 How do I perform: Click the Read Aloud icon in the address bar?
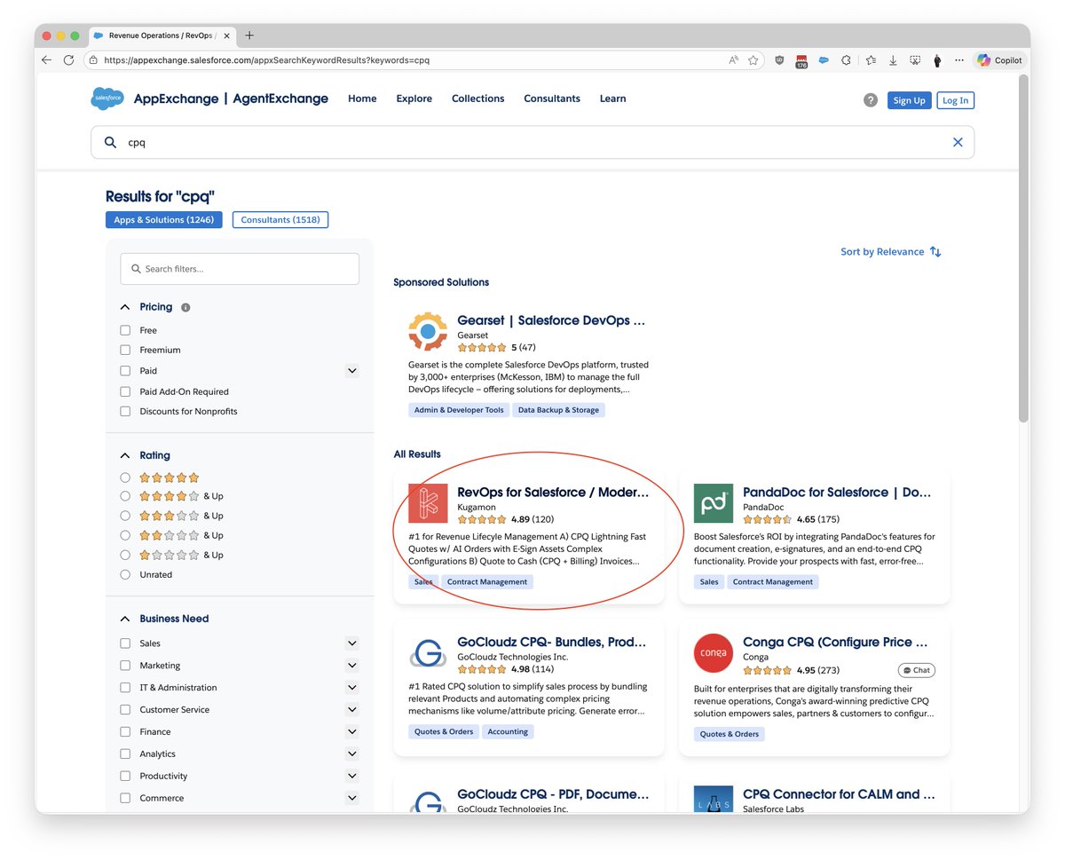pyautogui.click(x=733, y=60)
